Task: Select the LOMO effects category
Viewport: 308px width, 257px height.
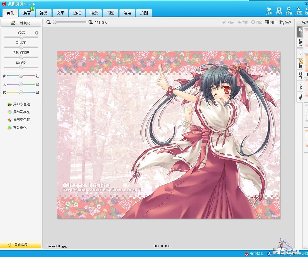Action: (300, 54)
